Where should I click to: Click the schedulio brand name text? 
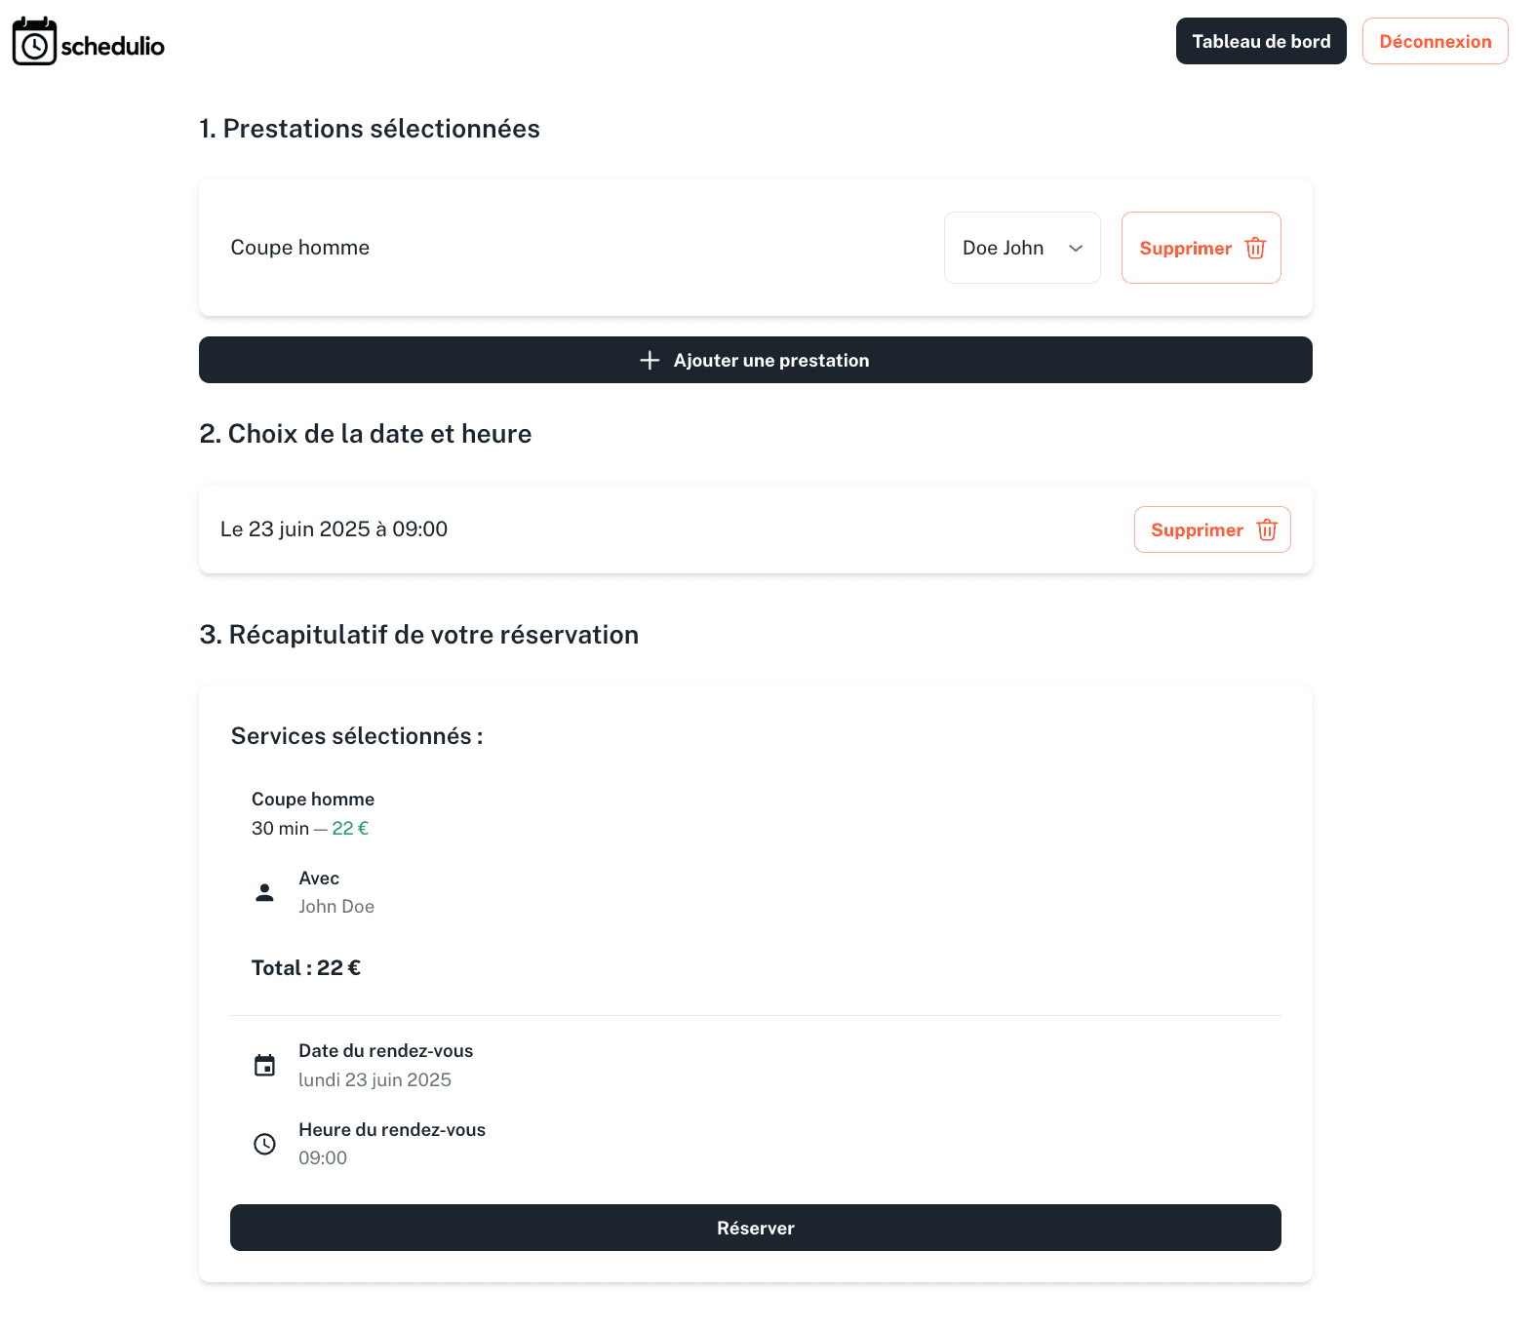(x=112, y=47)
